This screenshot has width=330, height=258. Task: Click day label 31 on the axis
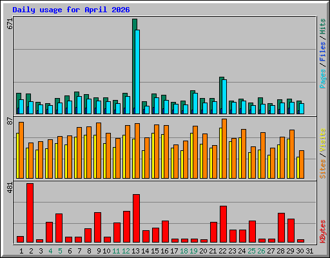pyautogui.click(x=309, y=251)
